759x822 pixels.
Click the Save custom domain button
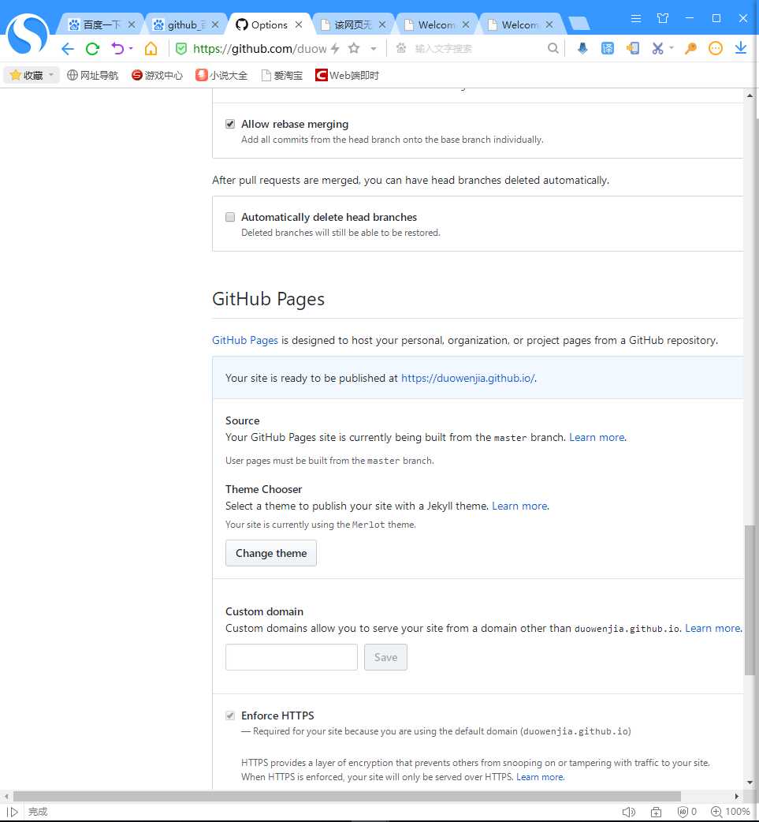(385, 657)
